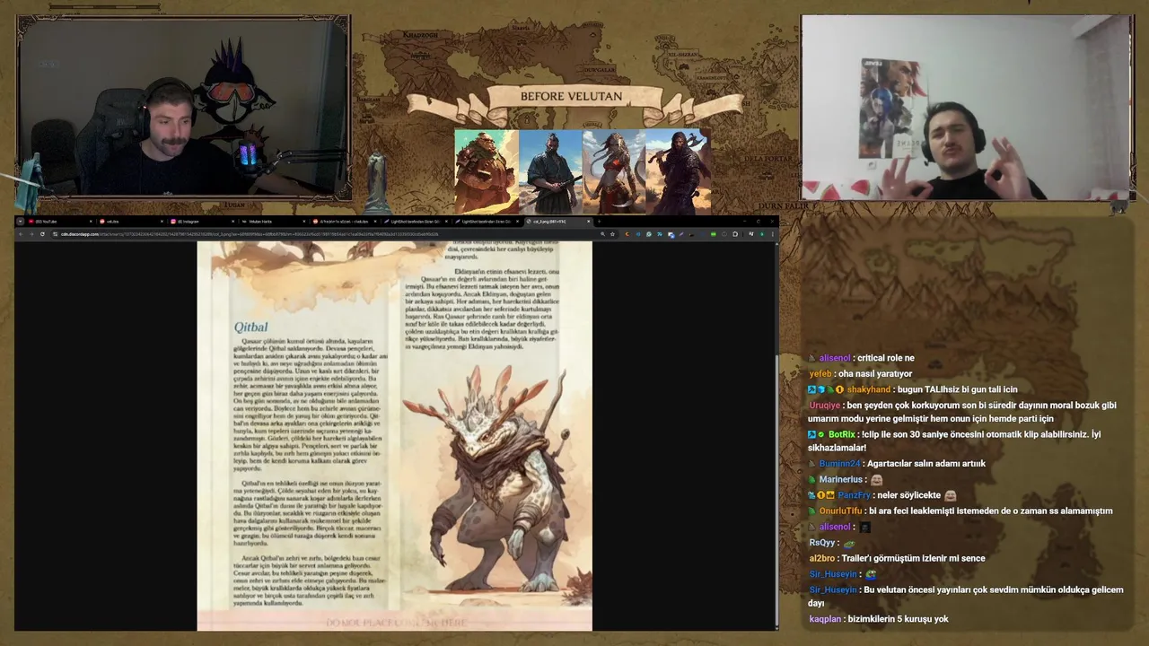Click username Marinerius in chat
The height and width of the screenshot is (646, 1149).
click(x=841, y=480)
